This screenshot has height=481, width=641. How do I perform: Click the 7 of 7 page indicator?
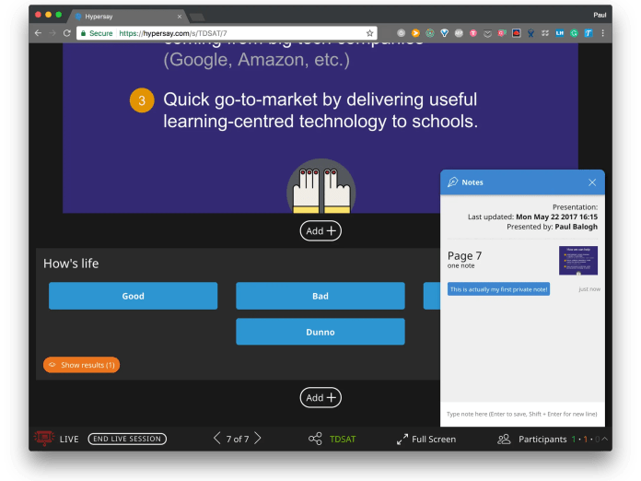pyautogui.click(x=238, y=439)
